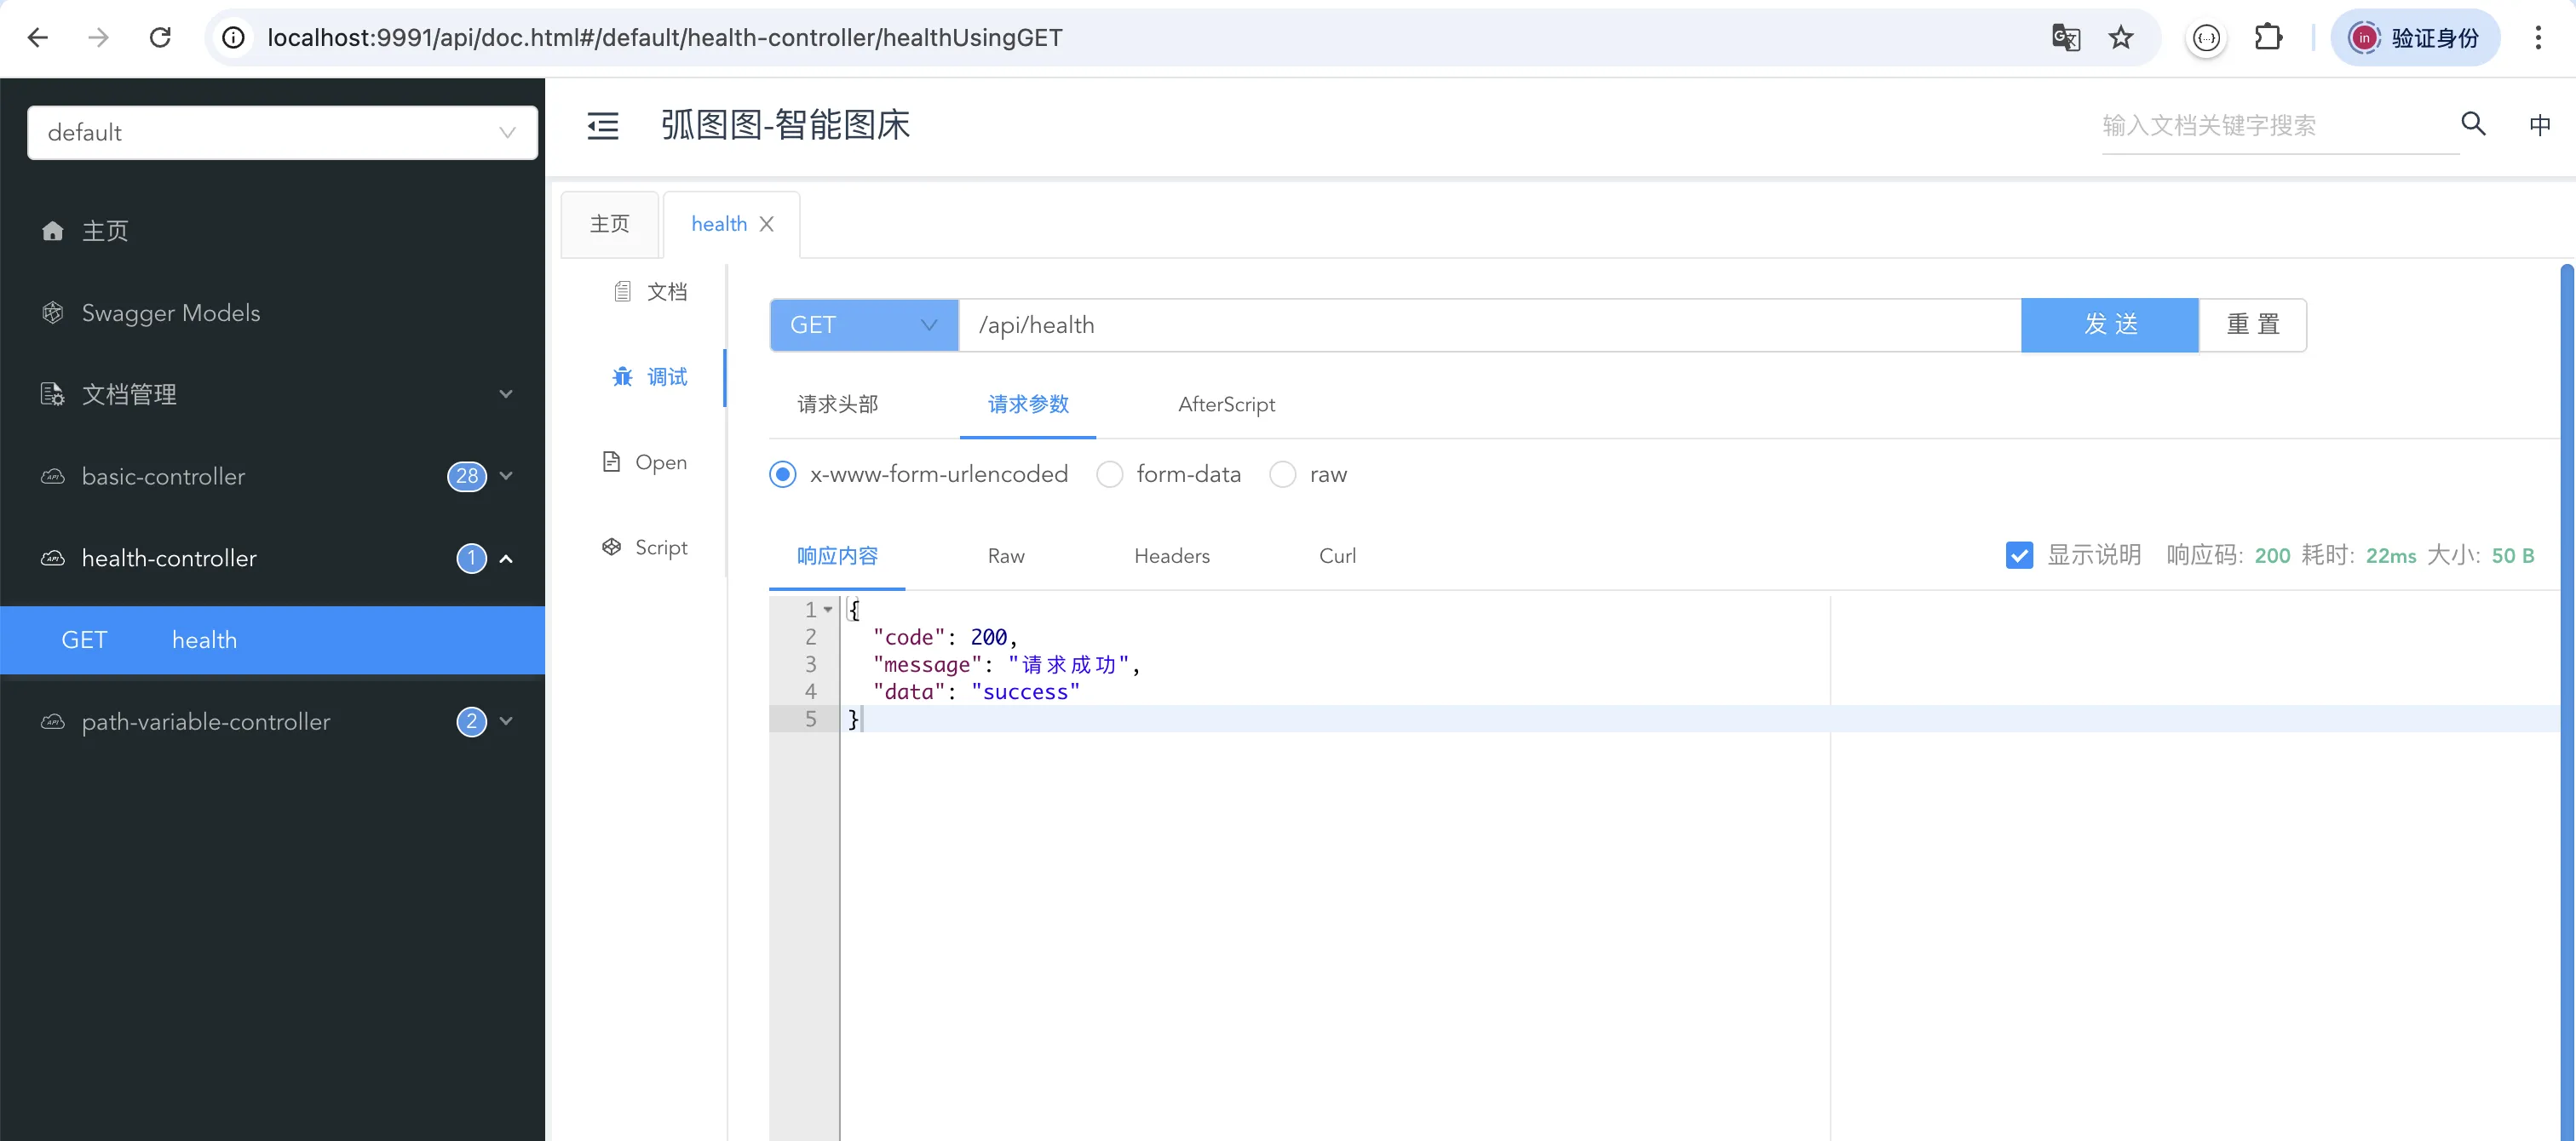Select the form-data radio button
Image resolution: width=2576 pixels, height=1141 pixels.
[x=1109, y=474]
